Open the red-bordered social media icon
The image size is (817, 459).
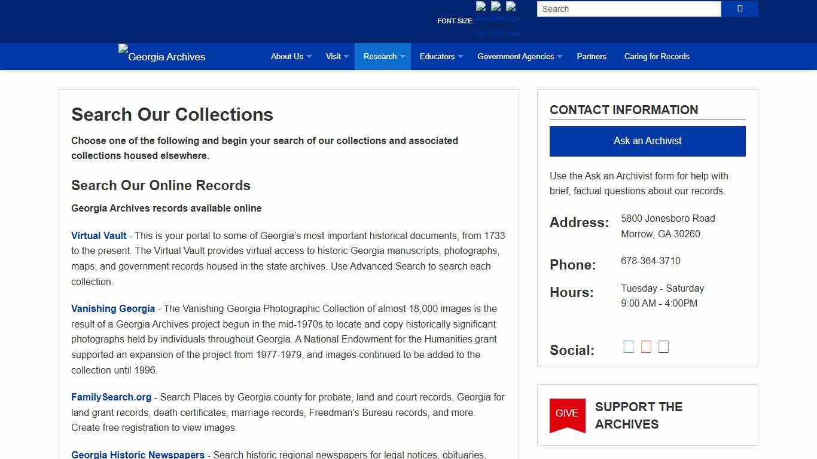click(646, 346)
